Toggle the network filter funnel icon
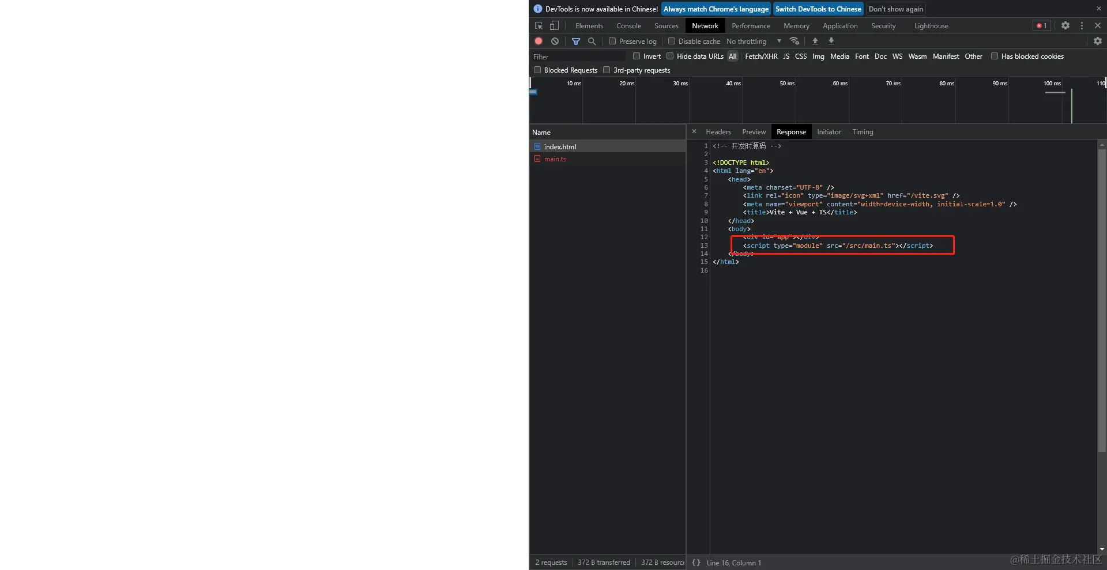 (x=575, y=41)
